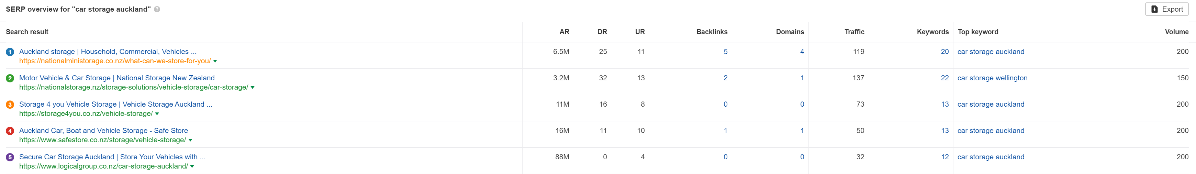Click position 1 badge icon
This screenshot has width=1196, height=174.
point(10,52)
